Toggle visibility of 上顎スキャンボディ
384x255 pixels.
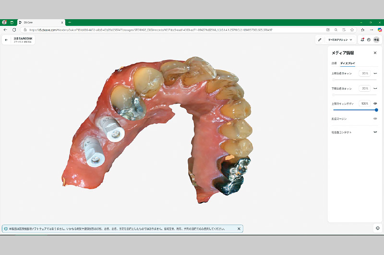[x=375, y=103]
